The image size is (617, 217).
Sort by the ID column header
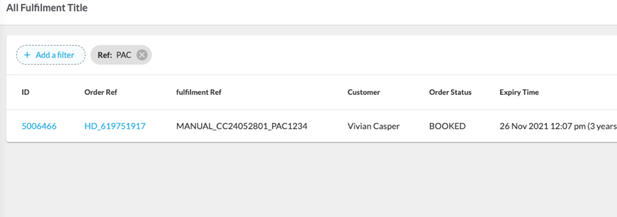[26, 92]
